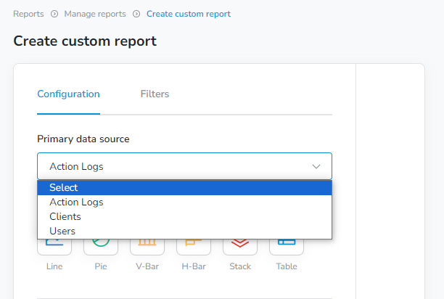
Task: Choose Clients from the data source list
Action: tap(184, 216)
